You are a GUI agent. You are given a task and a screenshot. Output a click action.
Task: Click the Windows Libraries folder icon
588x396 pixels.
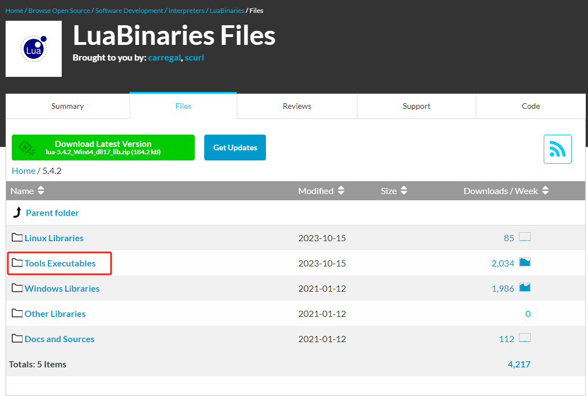coord(17,288)
